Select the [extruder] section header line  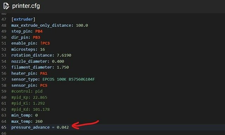coord(23,19)
